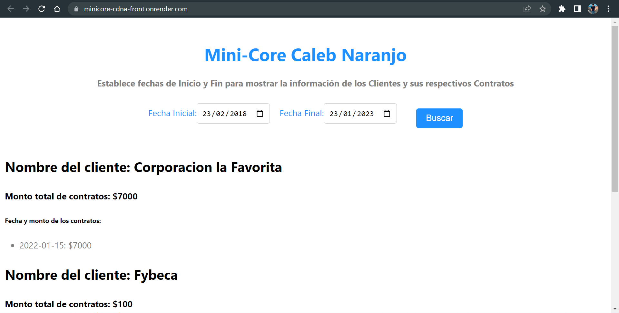The height and width of the screenshot is (313, 619).
Task: Open the Chrome three-dot menu
Action: [609, 9]
